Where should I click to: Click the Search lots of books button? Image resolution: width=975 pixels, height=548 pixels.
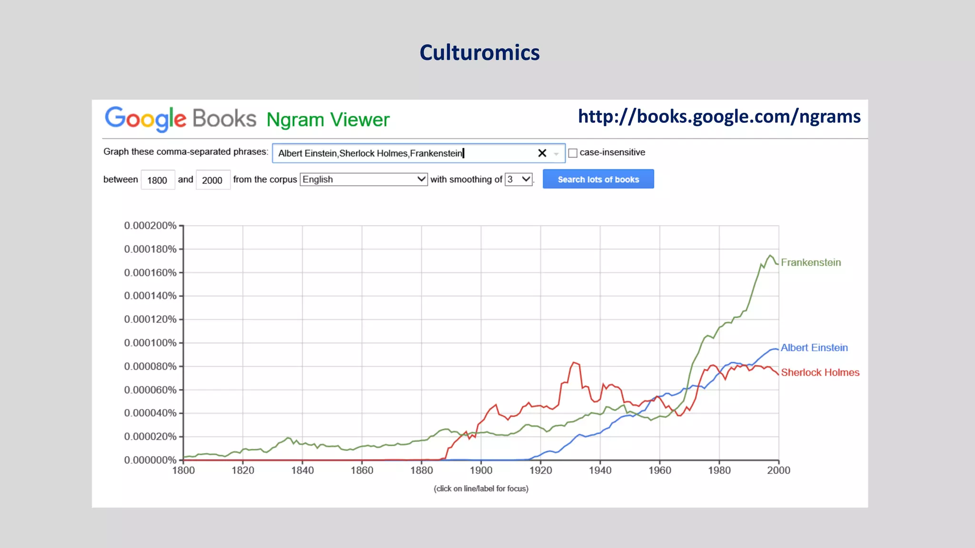click(598, 179)
